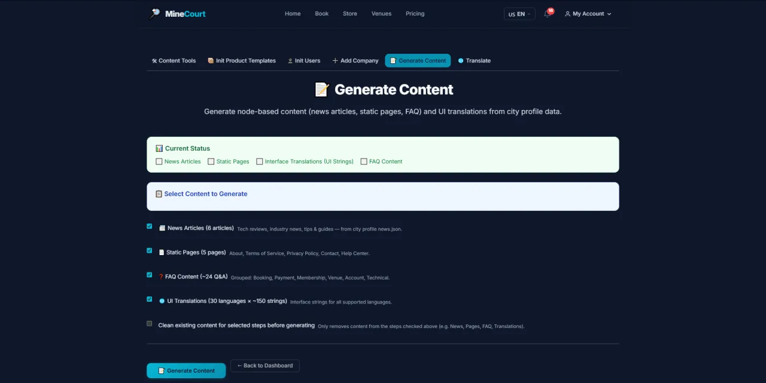Click the MineCourt logo icon
Viewport: 766px width, 383px height.
coord(155,13)
